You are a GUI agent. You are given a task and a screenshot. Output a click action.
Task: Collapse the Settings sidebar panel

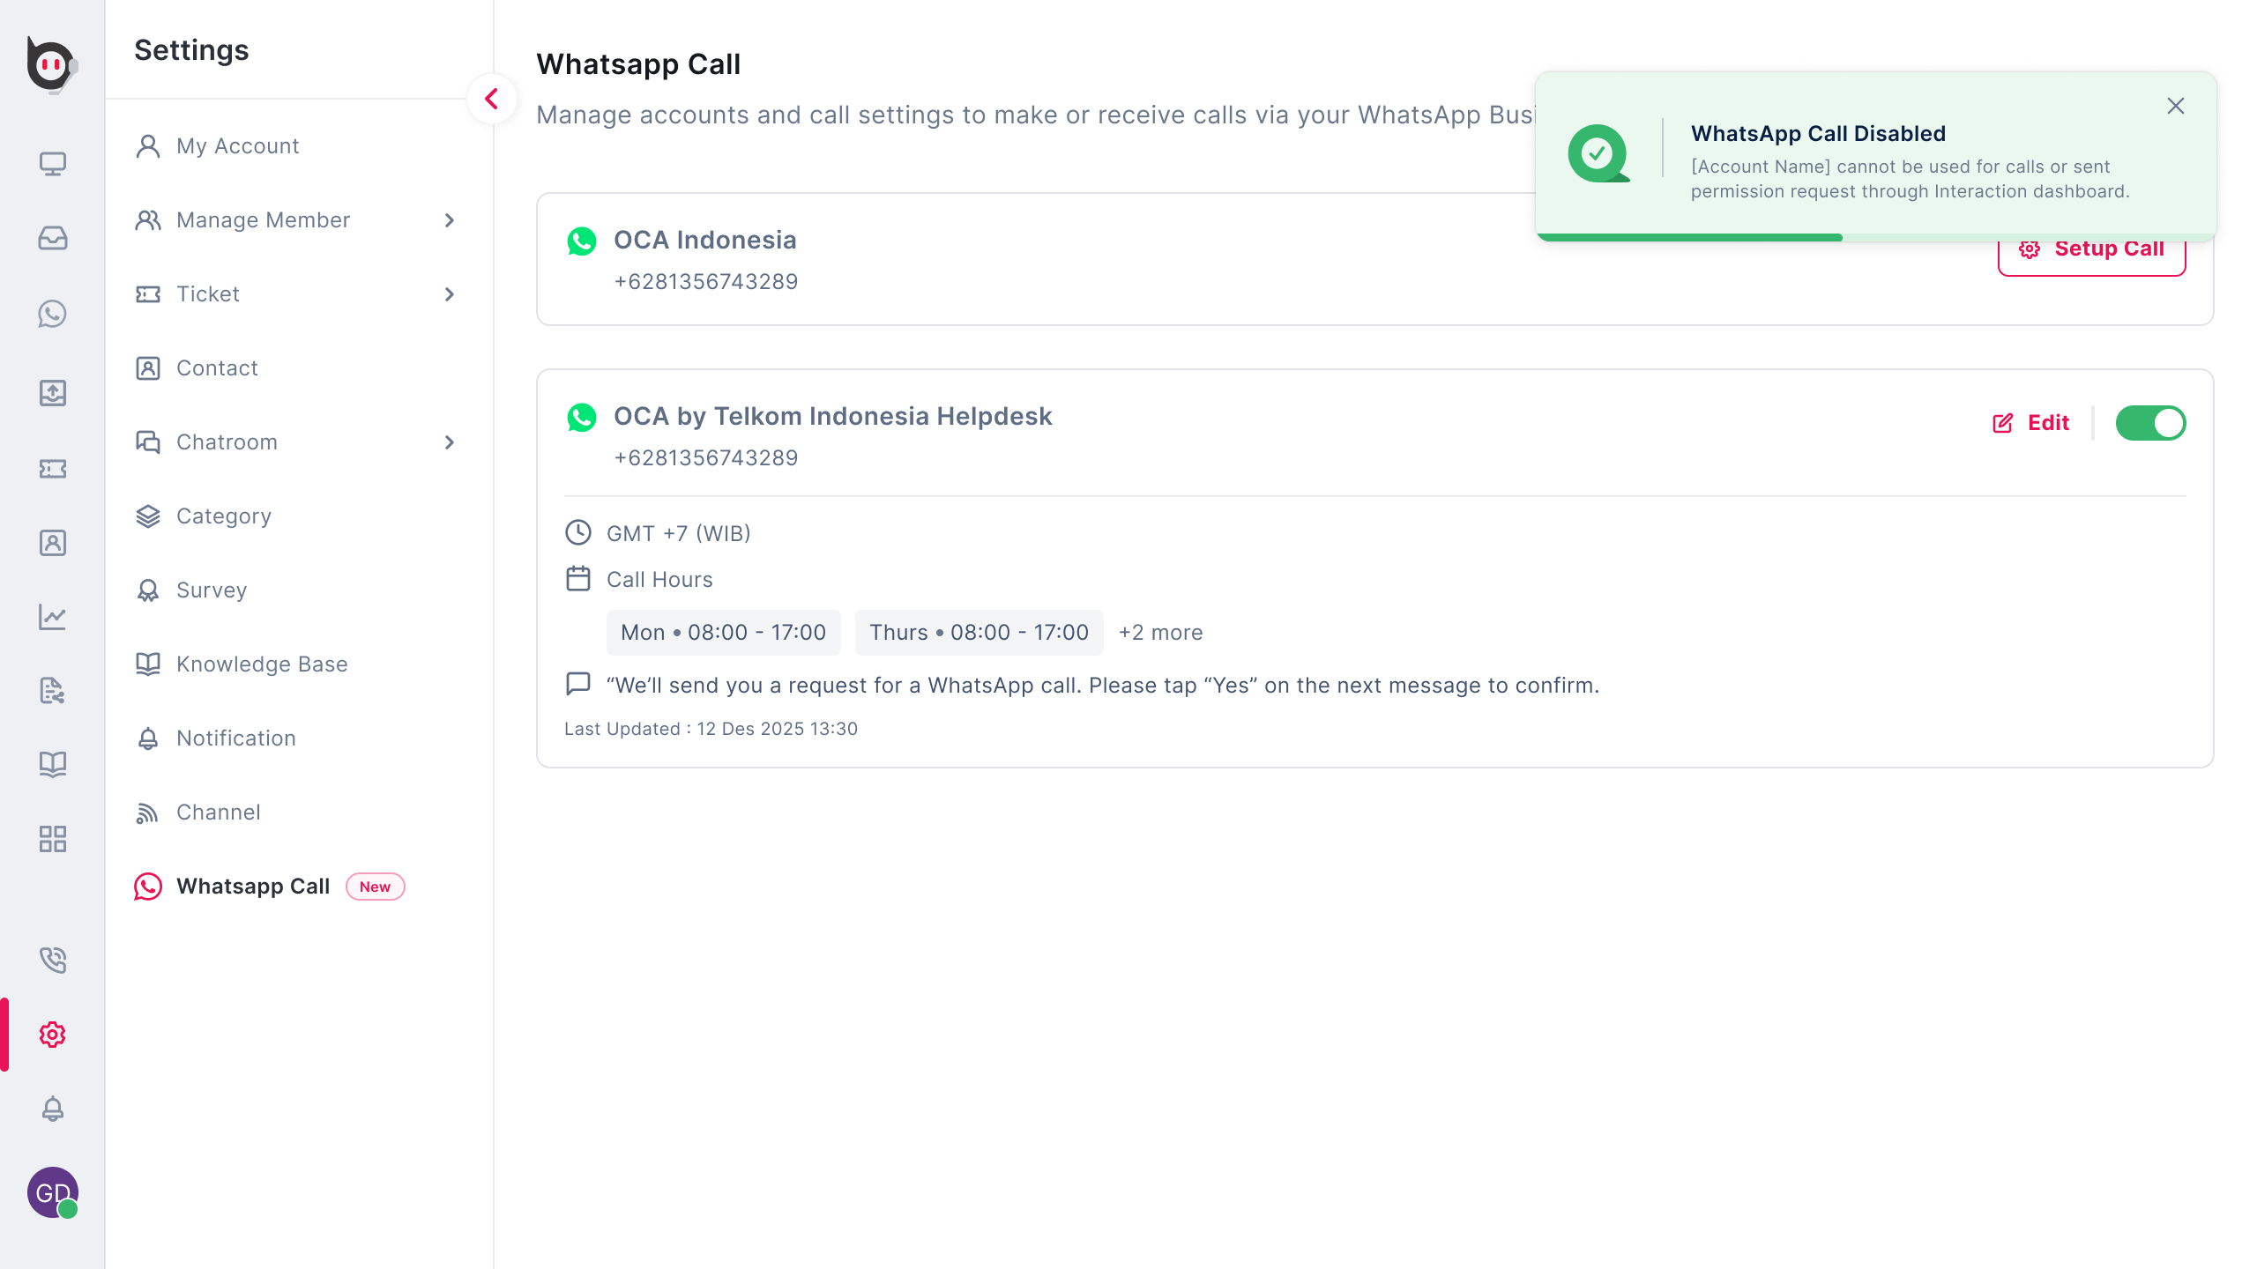point(492,99)
